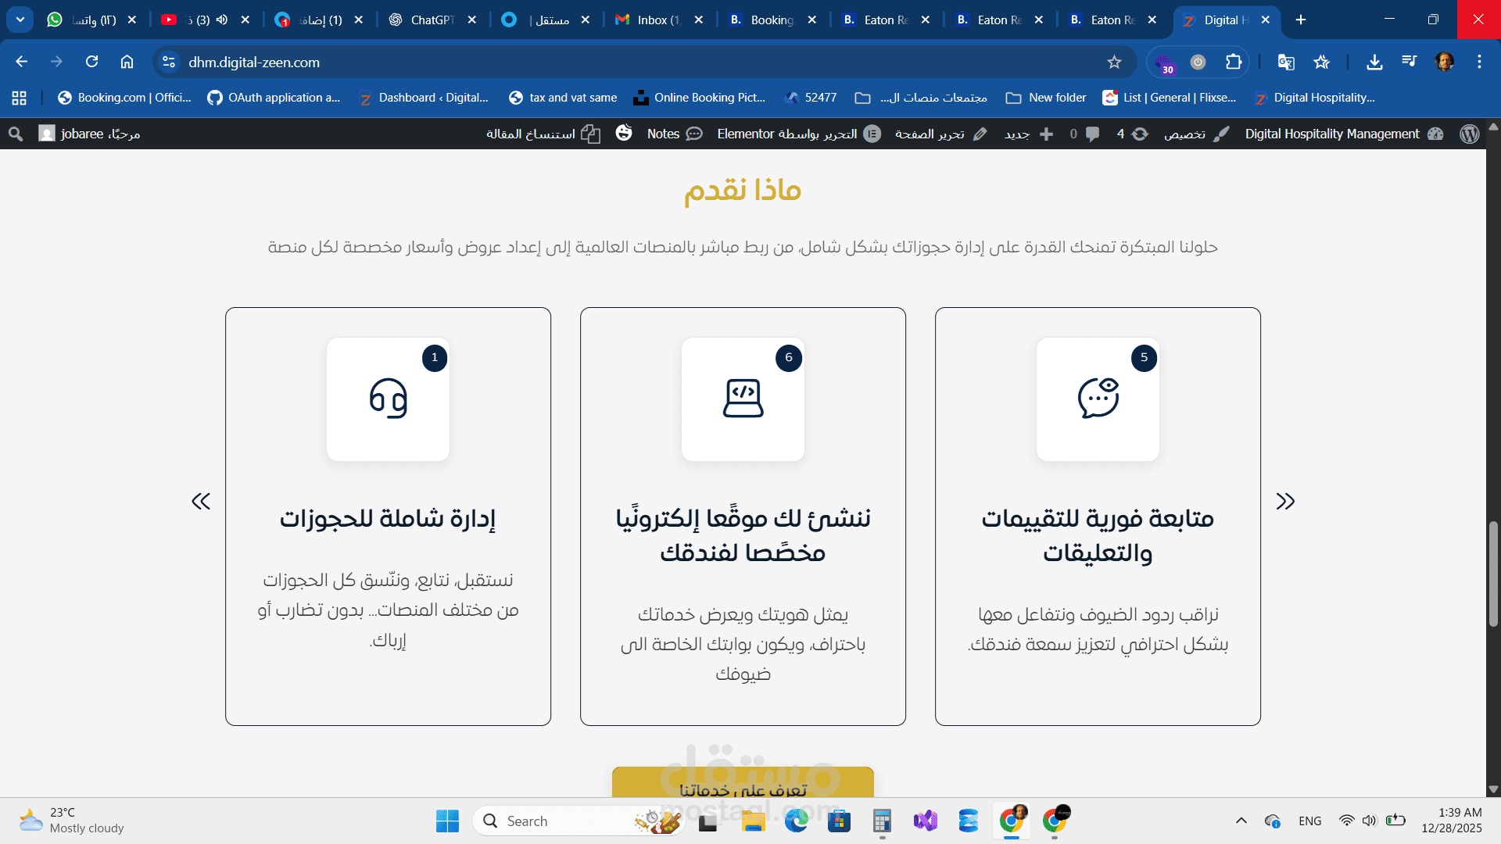This screenshot has height=844, width=1501.
Task: Go to the previous carousel slide arrow
Action: pyautogui.click(x=201, y=501)
